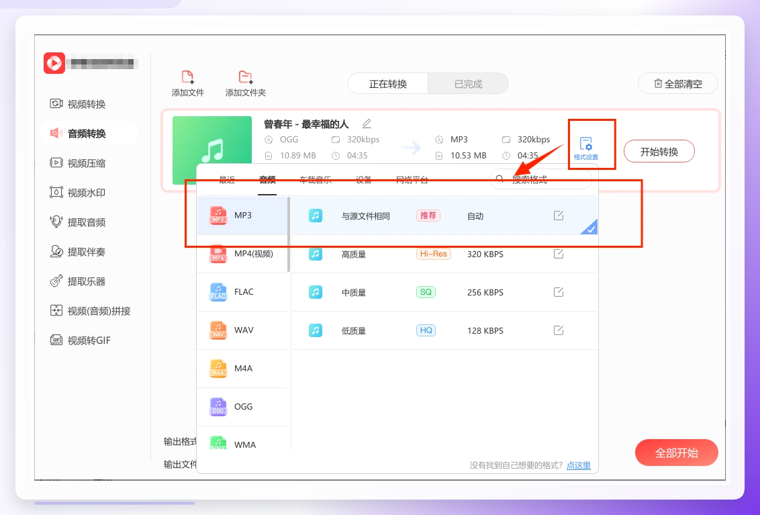Viewport: 760px width, 515px height.
Task: Choose M4A format in list
Action: (242, 369)
